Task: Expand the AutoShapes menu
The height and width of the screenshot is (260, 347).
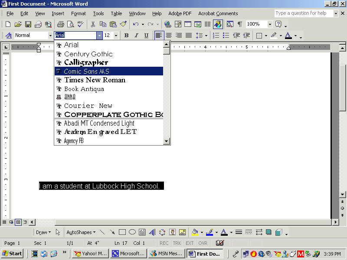Action: tap(81, 232)
